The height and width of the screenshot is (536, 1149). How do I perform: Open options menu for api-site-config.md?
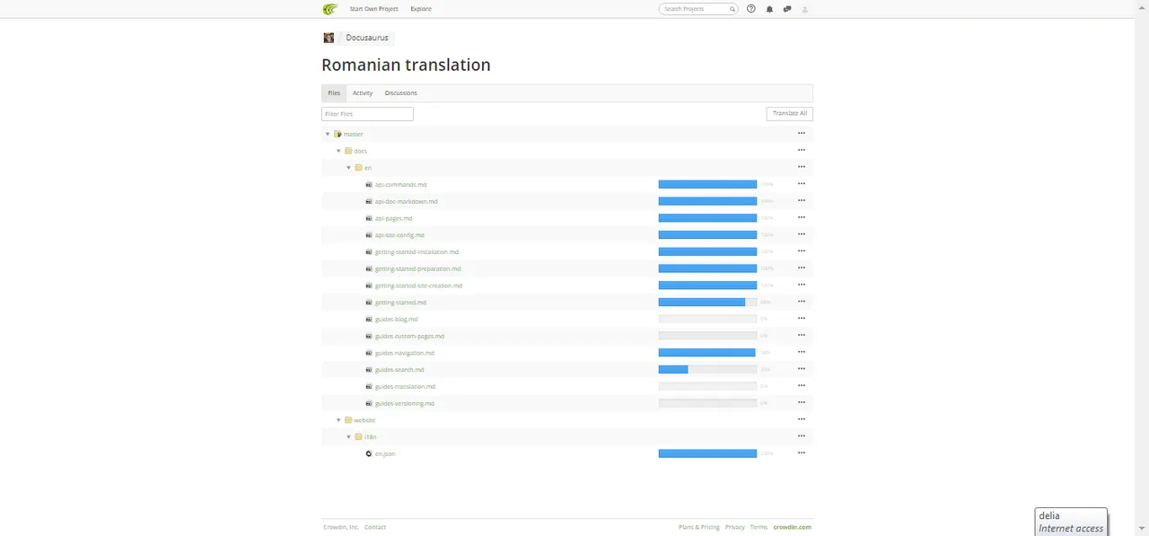802,234
